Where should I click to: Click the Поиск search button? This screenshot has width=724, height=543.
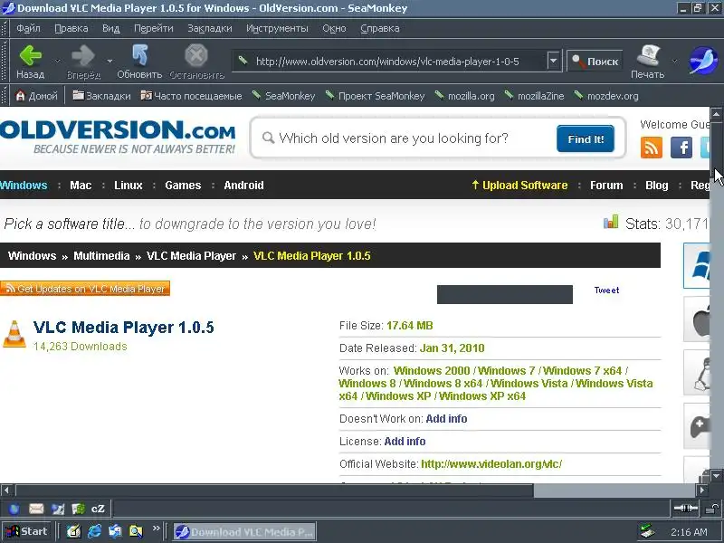595,61
